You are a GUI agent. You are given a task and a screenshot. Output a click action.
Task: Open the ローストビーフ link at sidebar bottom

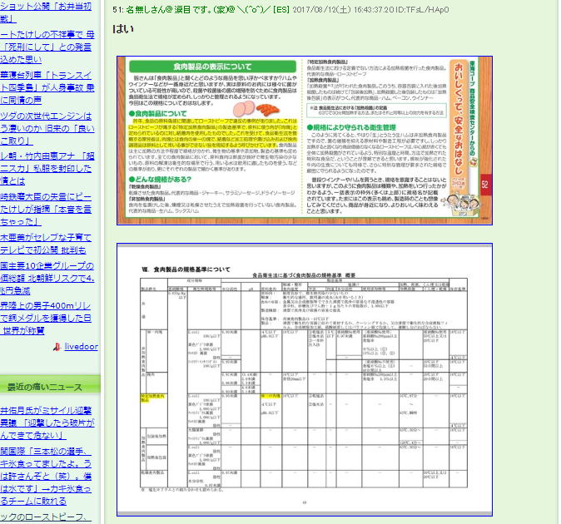coord(46,517)
